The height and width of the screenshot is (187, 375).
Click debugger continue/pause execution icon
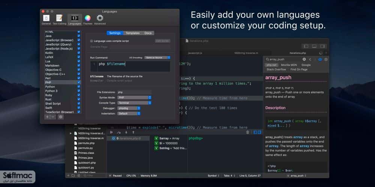point(111,132)
